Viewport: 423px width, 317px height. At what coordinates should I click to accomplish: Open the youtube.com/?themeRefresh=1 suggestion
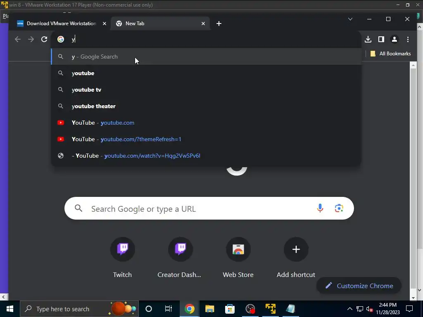[x=206, y=140]
